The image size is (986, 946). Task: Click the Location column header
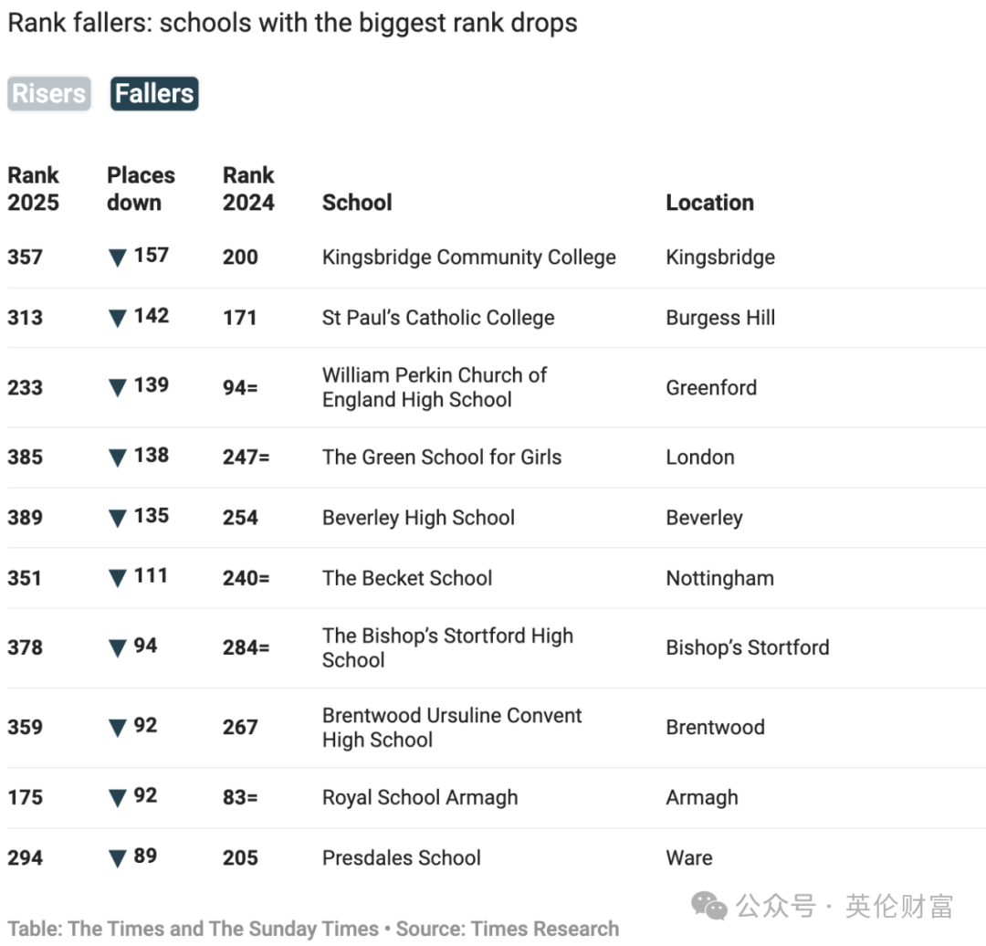(x=710, y=203)
